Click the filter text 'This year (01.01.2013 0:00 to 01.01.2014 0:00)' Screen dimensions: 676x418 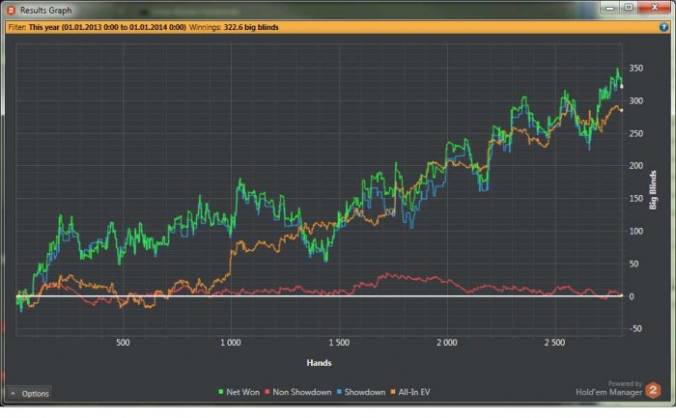(107, 27)
